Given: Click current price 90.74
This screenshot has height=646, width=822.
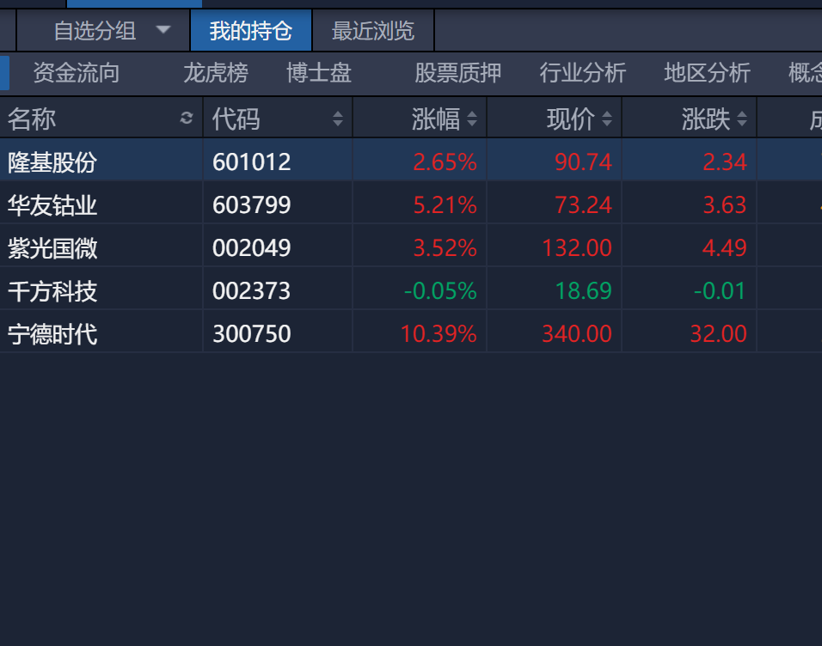Looking at the screenshot, I should (x=584, y=161).
